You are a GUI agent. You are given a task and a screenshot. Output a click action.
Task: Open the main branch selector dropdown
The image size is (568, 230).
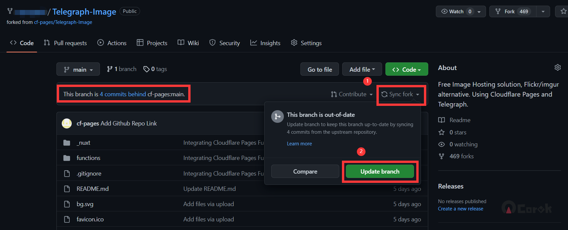click(78, 69)
